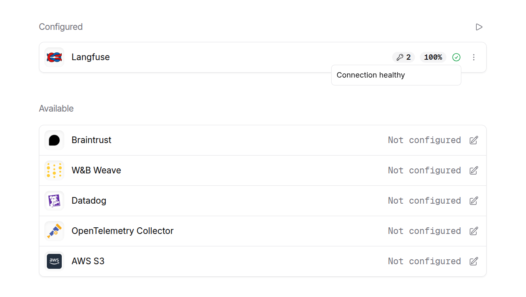Edit the OpenTelemetry Collector integration
The image size is (526, 297).
pyautogui.click(x=474, y=231)
